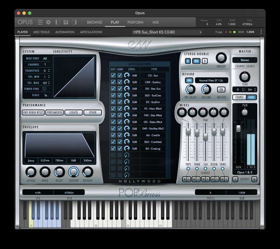280x249 pixels.
Task: Enable the Tempo Sync checkbox
Action: [x=45, y=89]
